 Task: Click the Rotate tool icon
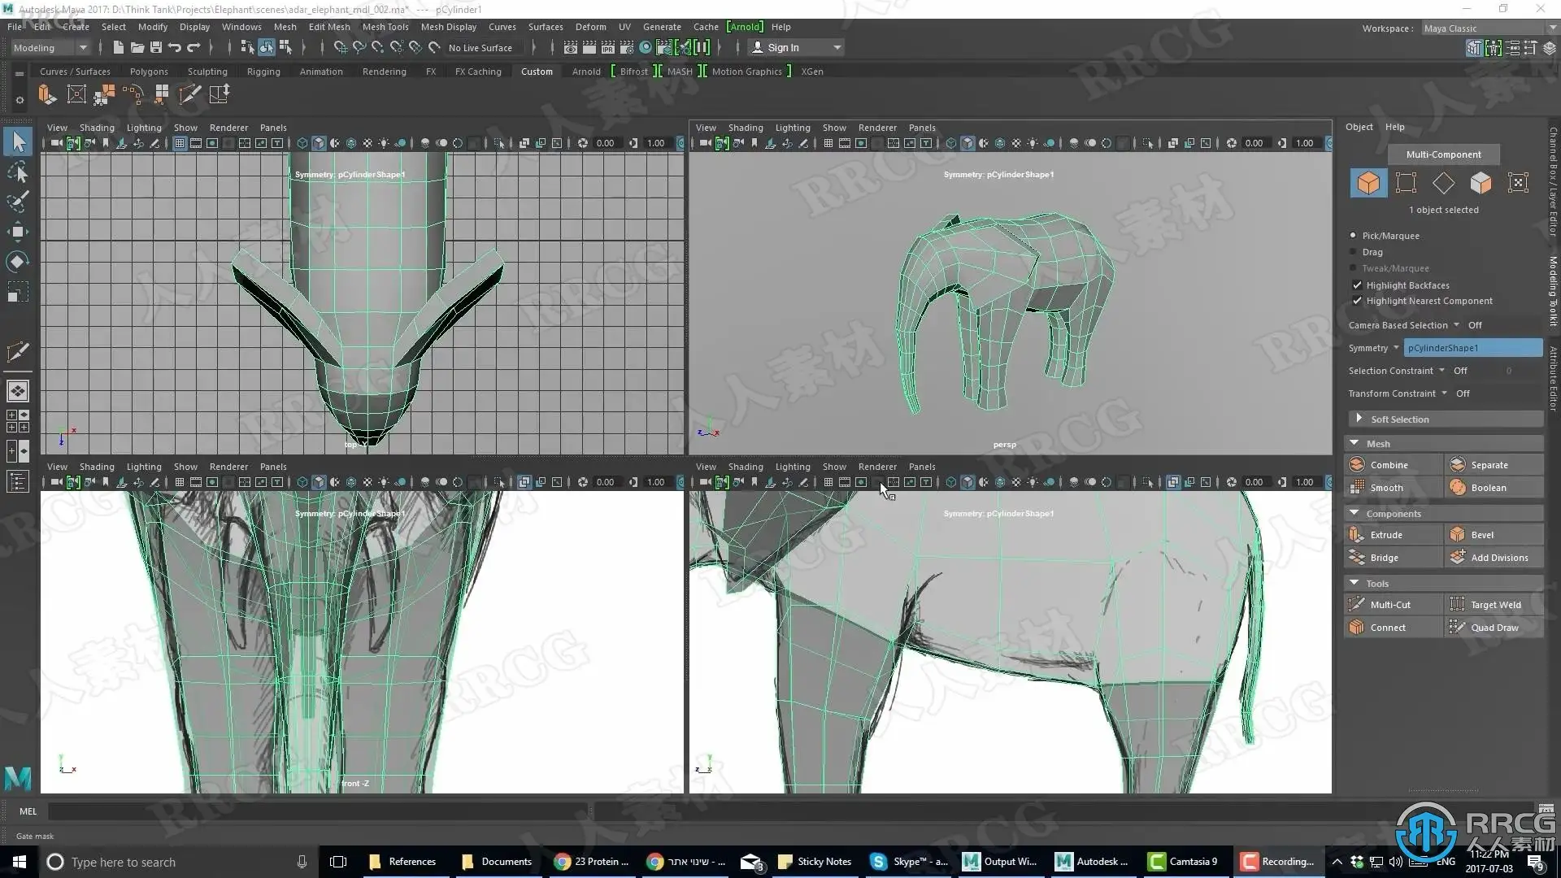tap(18, 262)
